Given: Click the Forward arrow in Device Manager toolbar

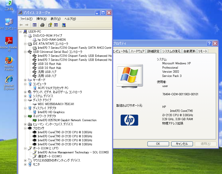Looking at the screenshot, I should 27,25.
